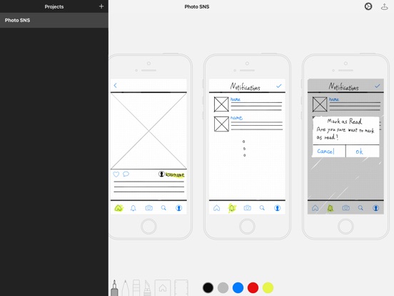This screenshot has height=296, width=394.
Task: Tap the share export icon
Action: point(384,6)
